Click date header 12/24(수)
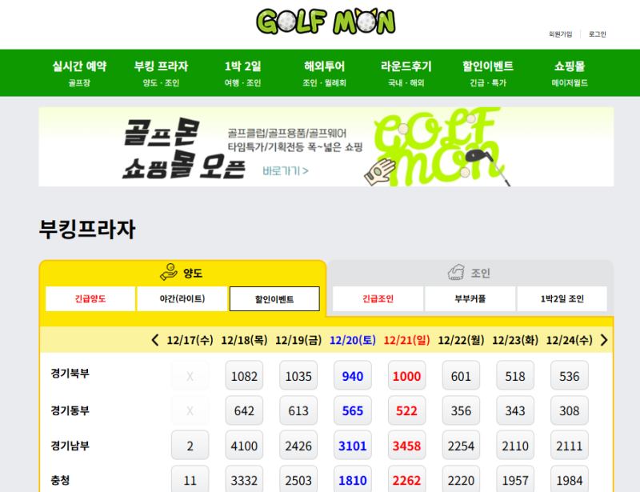 pyautogui.click(x=570, y=340)
